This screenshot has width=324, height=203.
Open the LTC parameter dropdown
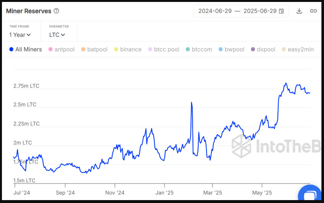(57, 35)
